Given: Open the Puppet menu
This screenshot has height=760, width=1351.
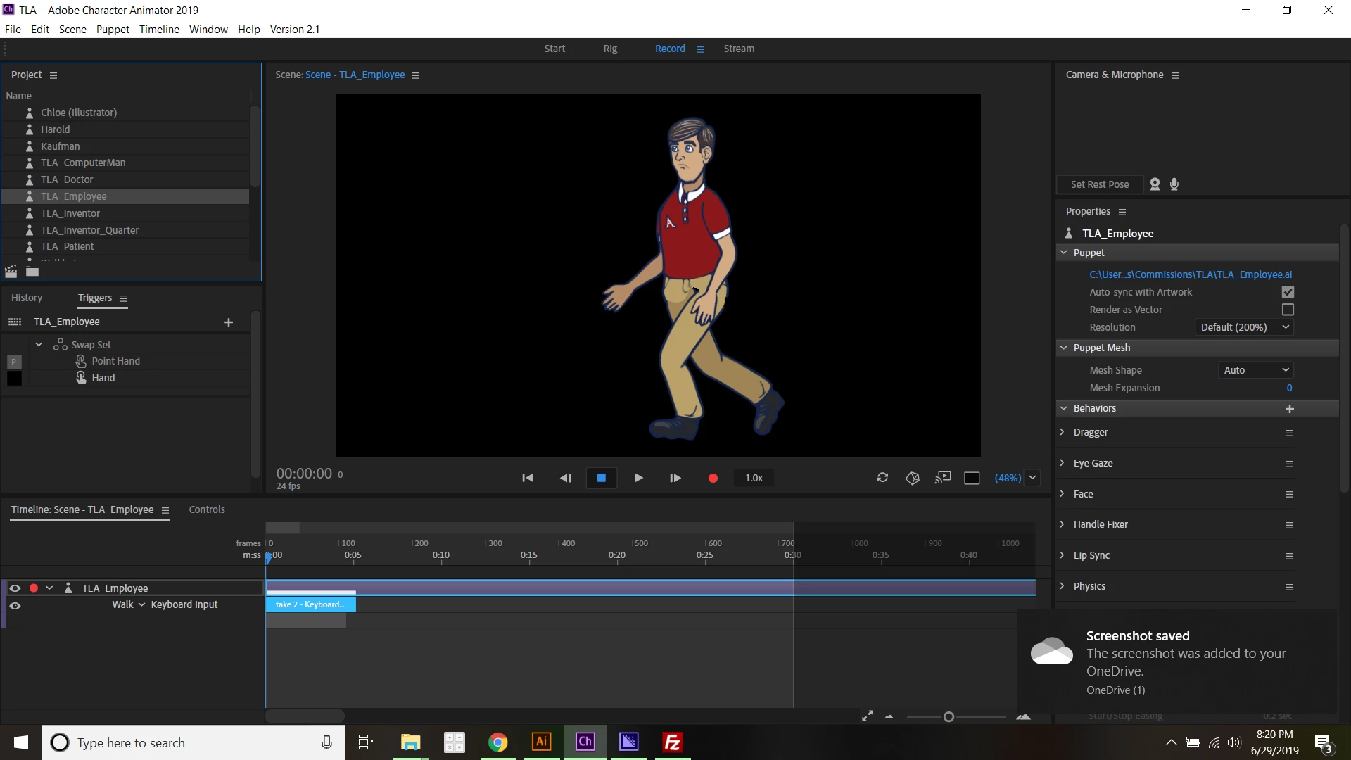Looking at the screenshot, I should coord(113,30).
